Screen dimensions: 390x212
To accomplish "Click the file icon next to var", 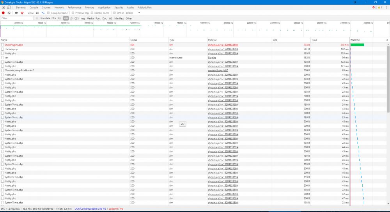I will (2, 58).
